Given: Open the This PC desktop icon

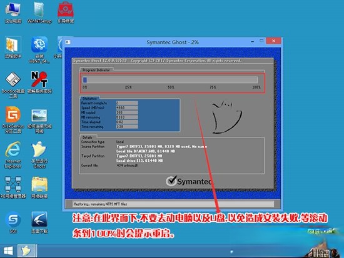Looking at the screenshot, I should pos(13,12).
